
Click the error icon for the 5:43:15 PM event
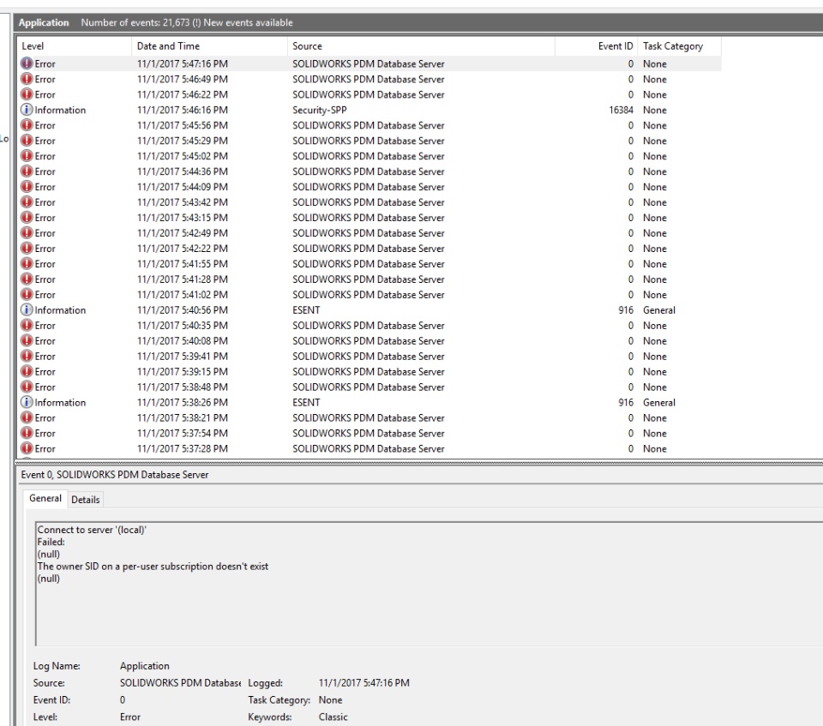(27, 218)
